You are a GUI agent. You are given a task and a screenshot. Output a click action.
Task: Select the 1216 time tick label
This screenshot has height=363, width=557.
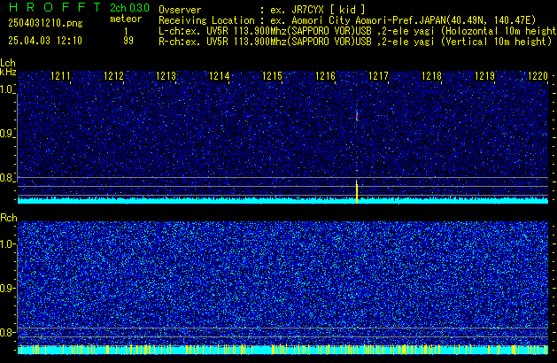click(325, 76)
